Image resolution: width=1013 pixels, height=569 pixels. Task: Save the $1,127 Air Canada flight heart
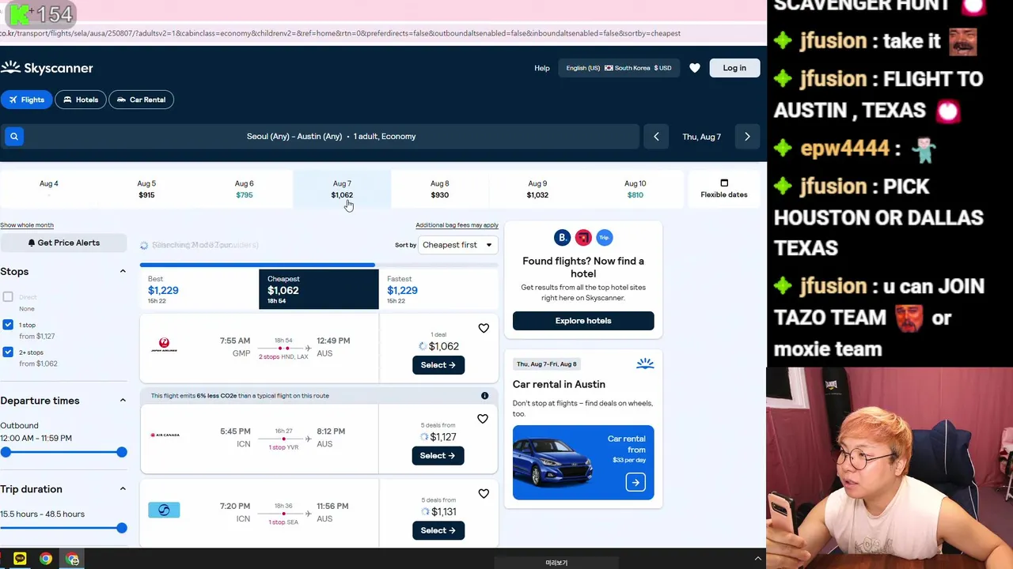click(x=483, y=419)
